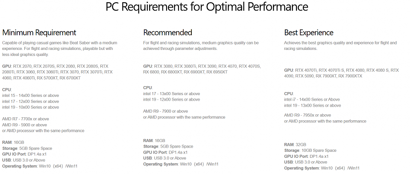Click Operating System line under Recommended
This screenshot has height=174, width=410.
[181, 164]
